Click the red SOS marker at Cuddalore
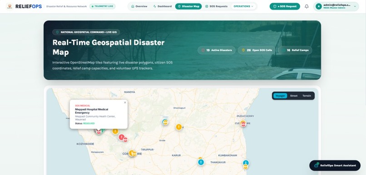The height and width of the screenshot is (175, 366). (x=243, y=124)
